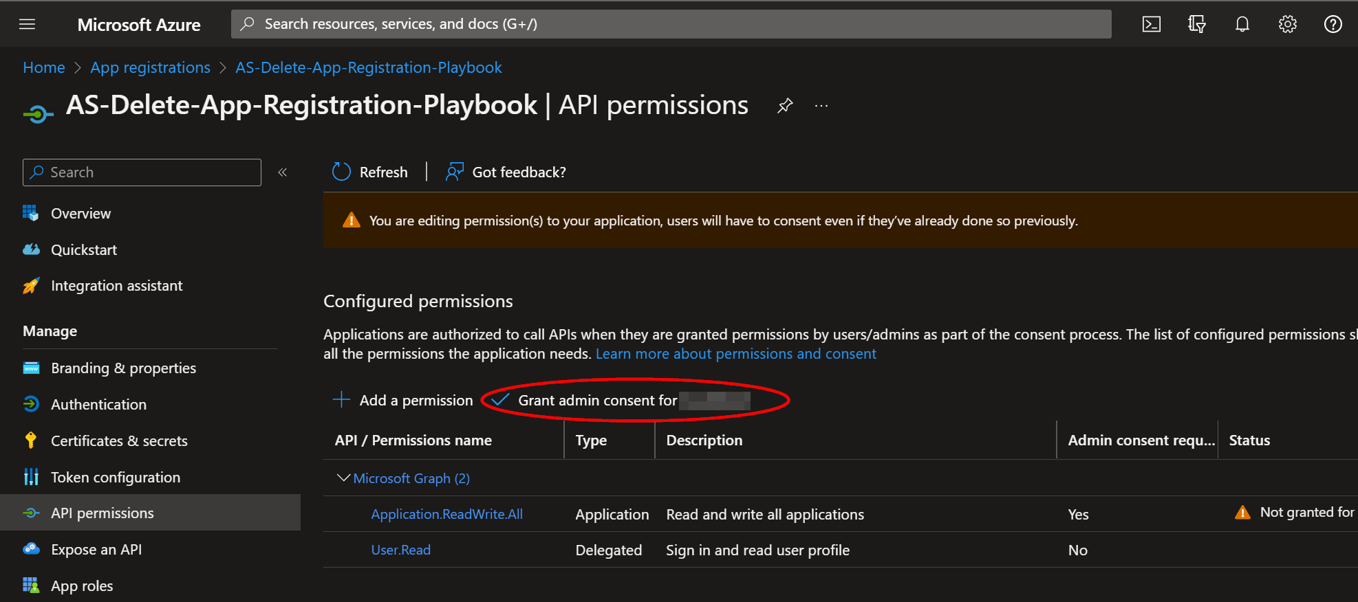Click the Authentication icon in the sidebar

point(31,404)
